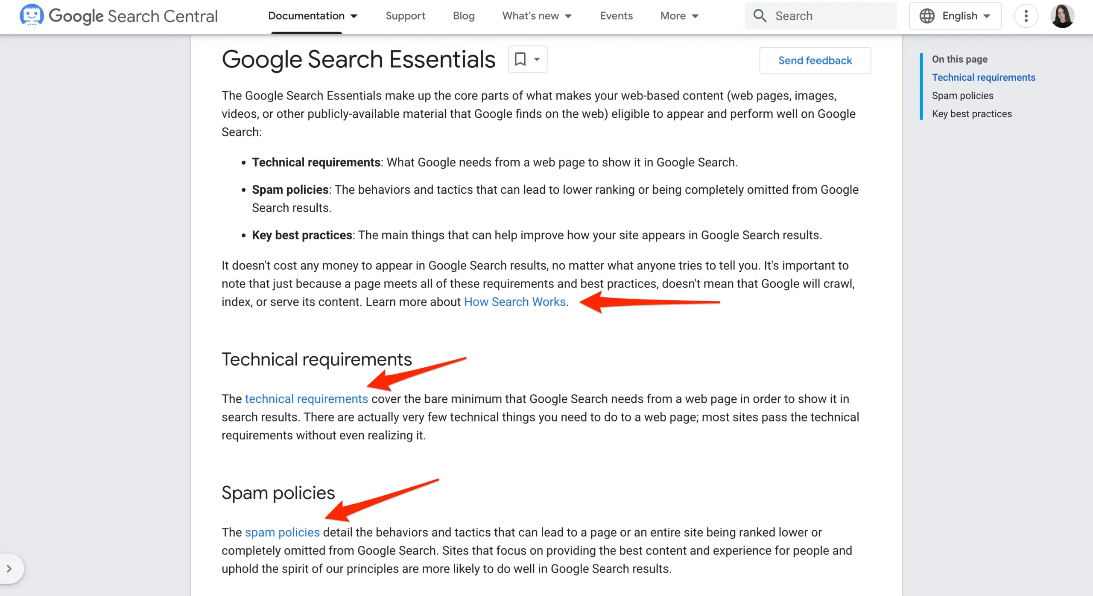Click the search magnifying glass icon

click(760, 16)
